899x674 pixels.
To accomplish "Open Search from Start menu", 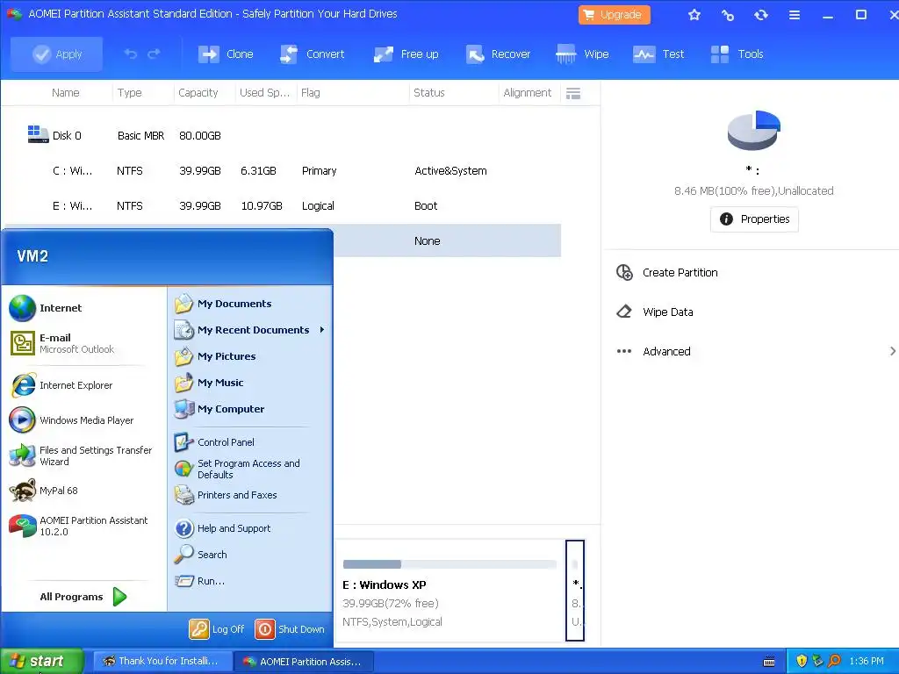I will tap(201, 555).
